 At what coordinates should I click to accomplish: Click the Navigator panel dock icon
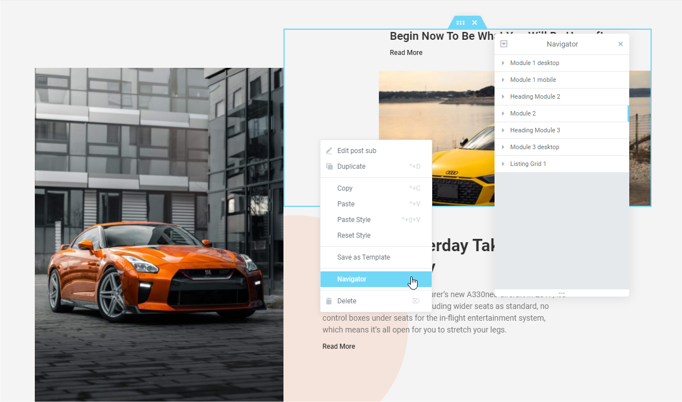point(504,44)
